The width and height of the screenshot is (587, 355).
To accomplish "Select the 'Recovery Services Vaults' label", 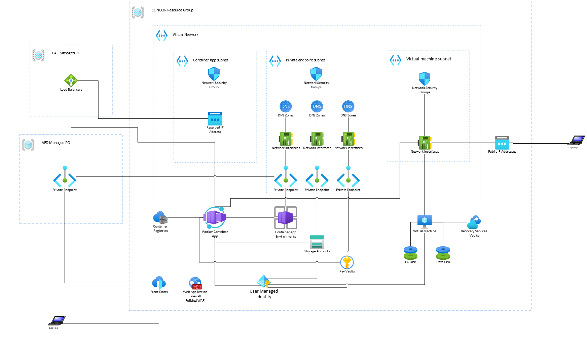I will coord(474,233).
